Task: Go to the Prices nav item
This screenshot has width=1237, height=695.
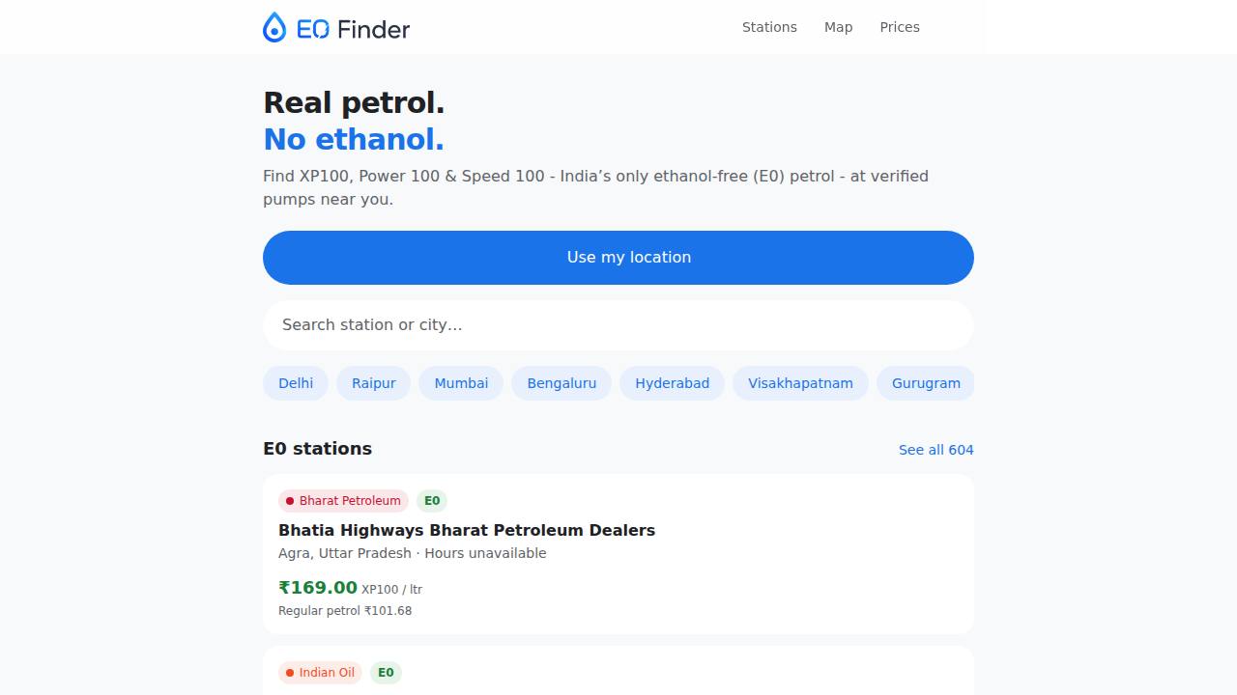Action: [x=900, y=27]
